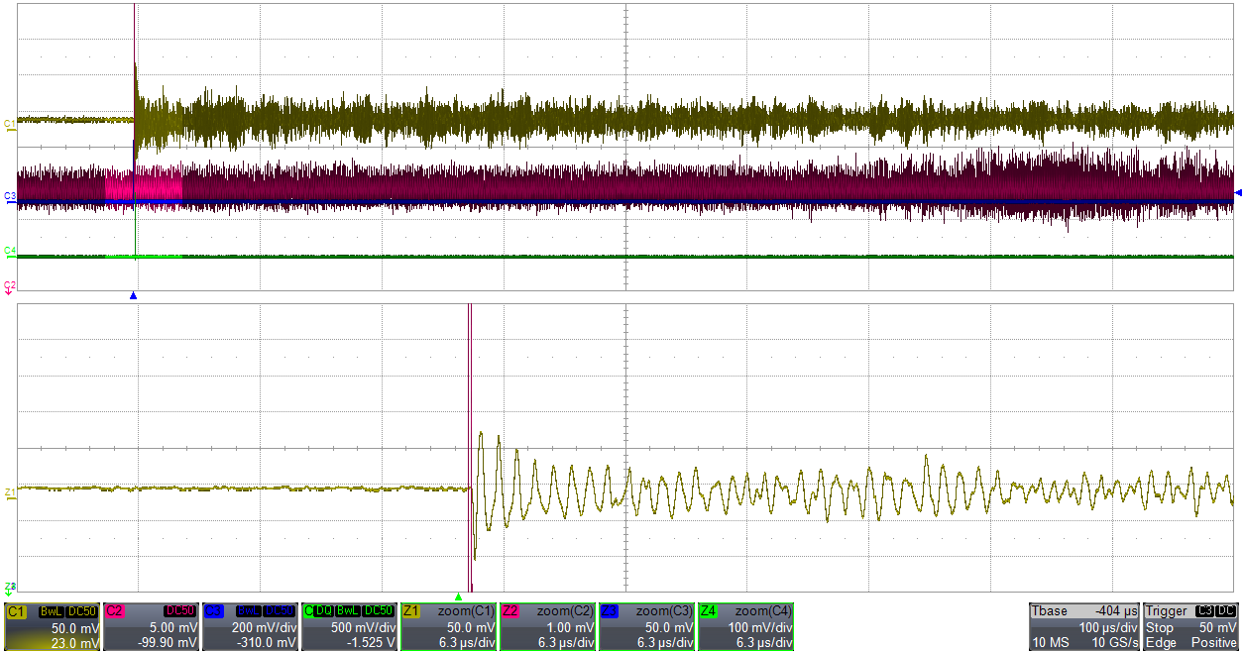Select the Z2 zoom(C2) descriptor box
Screen dimensions: 1244x652
547,626
